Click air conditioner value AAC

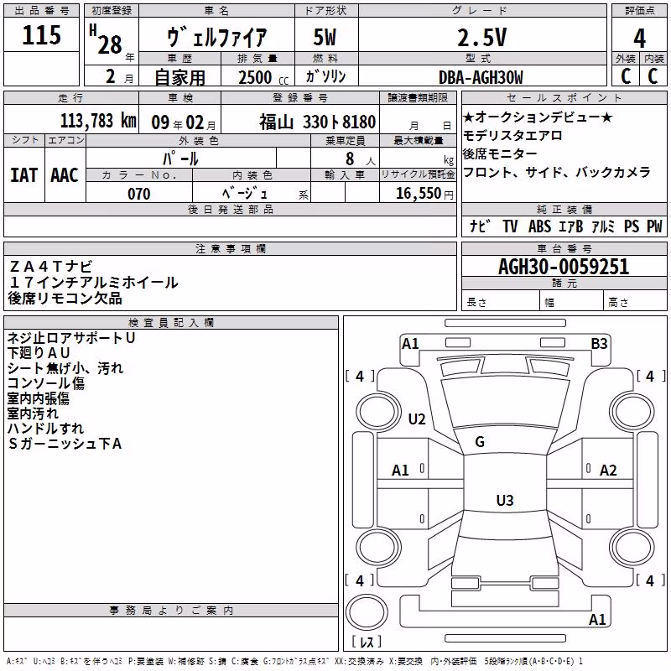tap(65, 175)
